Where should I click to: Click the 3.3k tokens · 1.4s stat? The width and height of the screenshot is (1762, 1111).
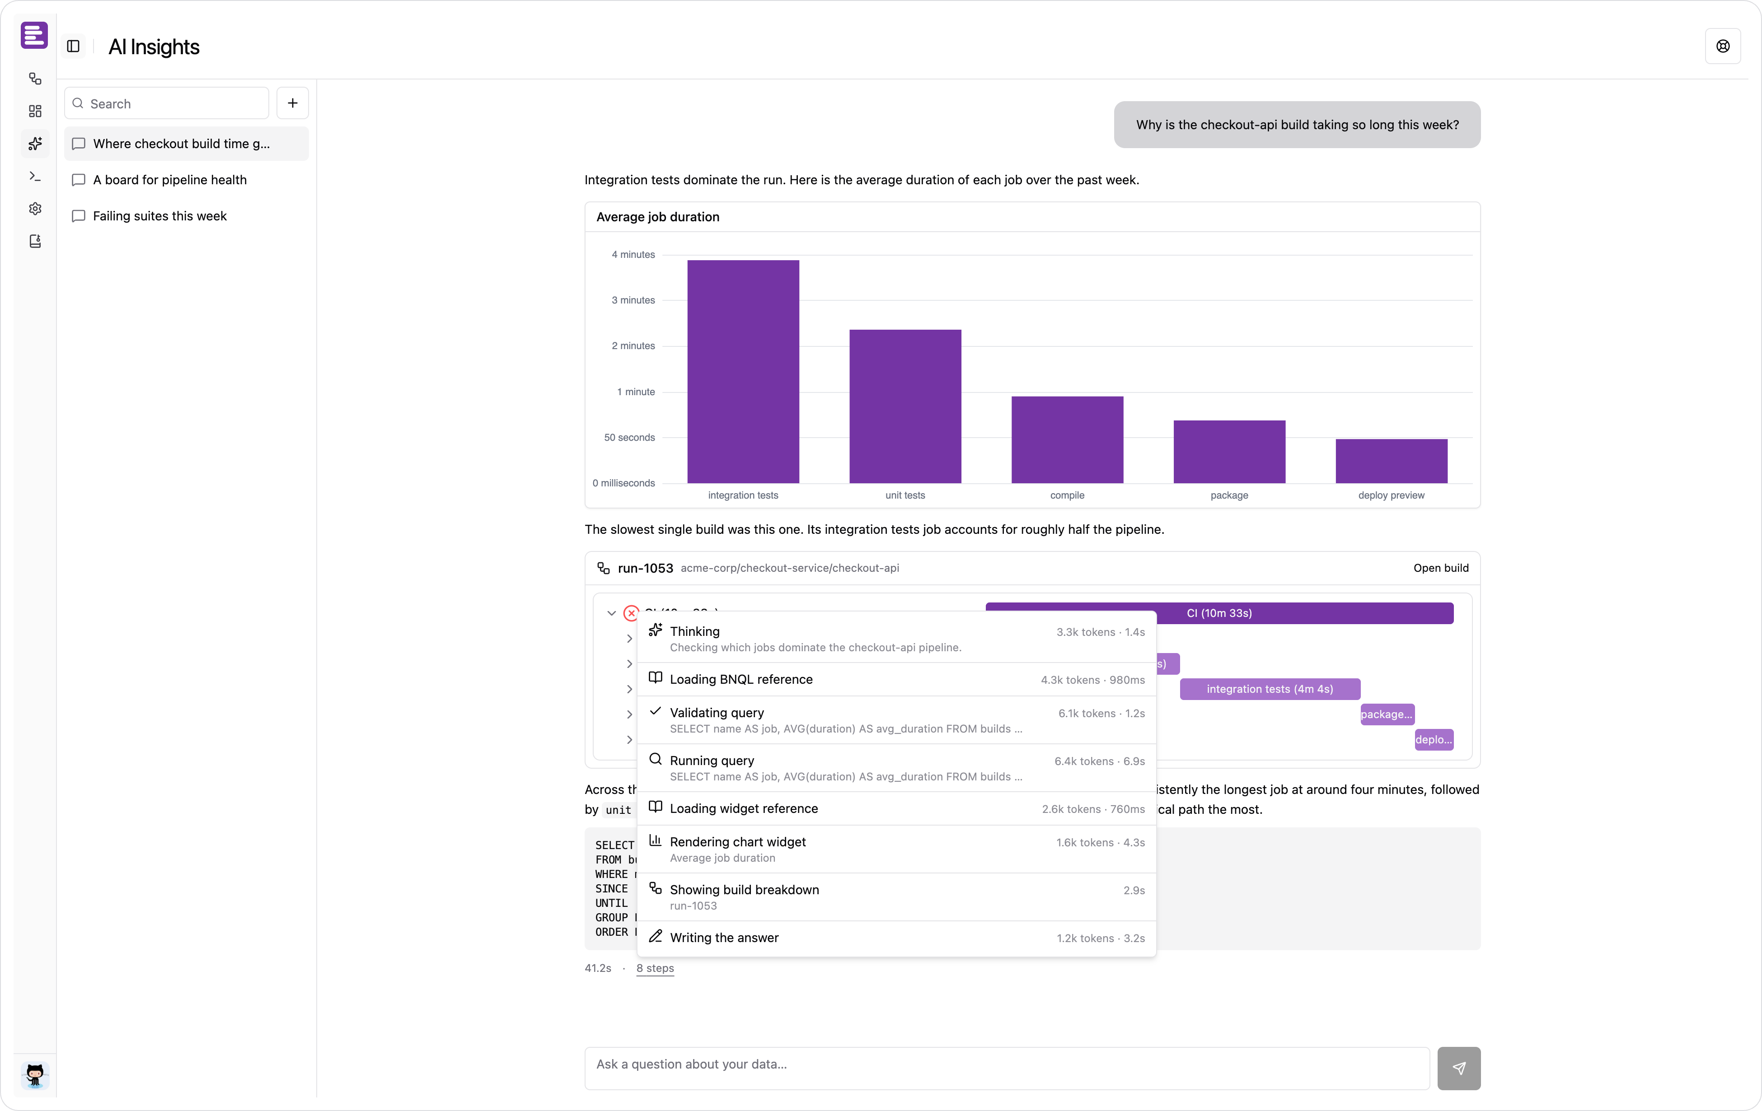(x=1101, y=632)
